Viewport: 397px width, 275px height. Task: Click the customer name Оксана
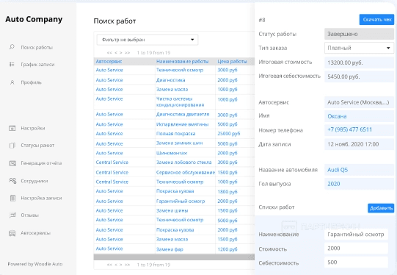[x=337, y=116]
